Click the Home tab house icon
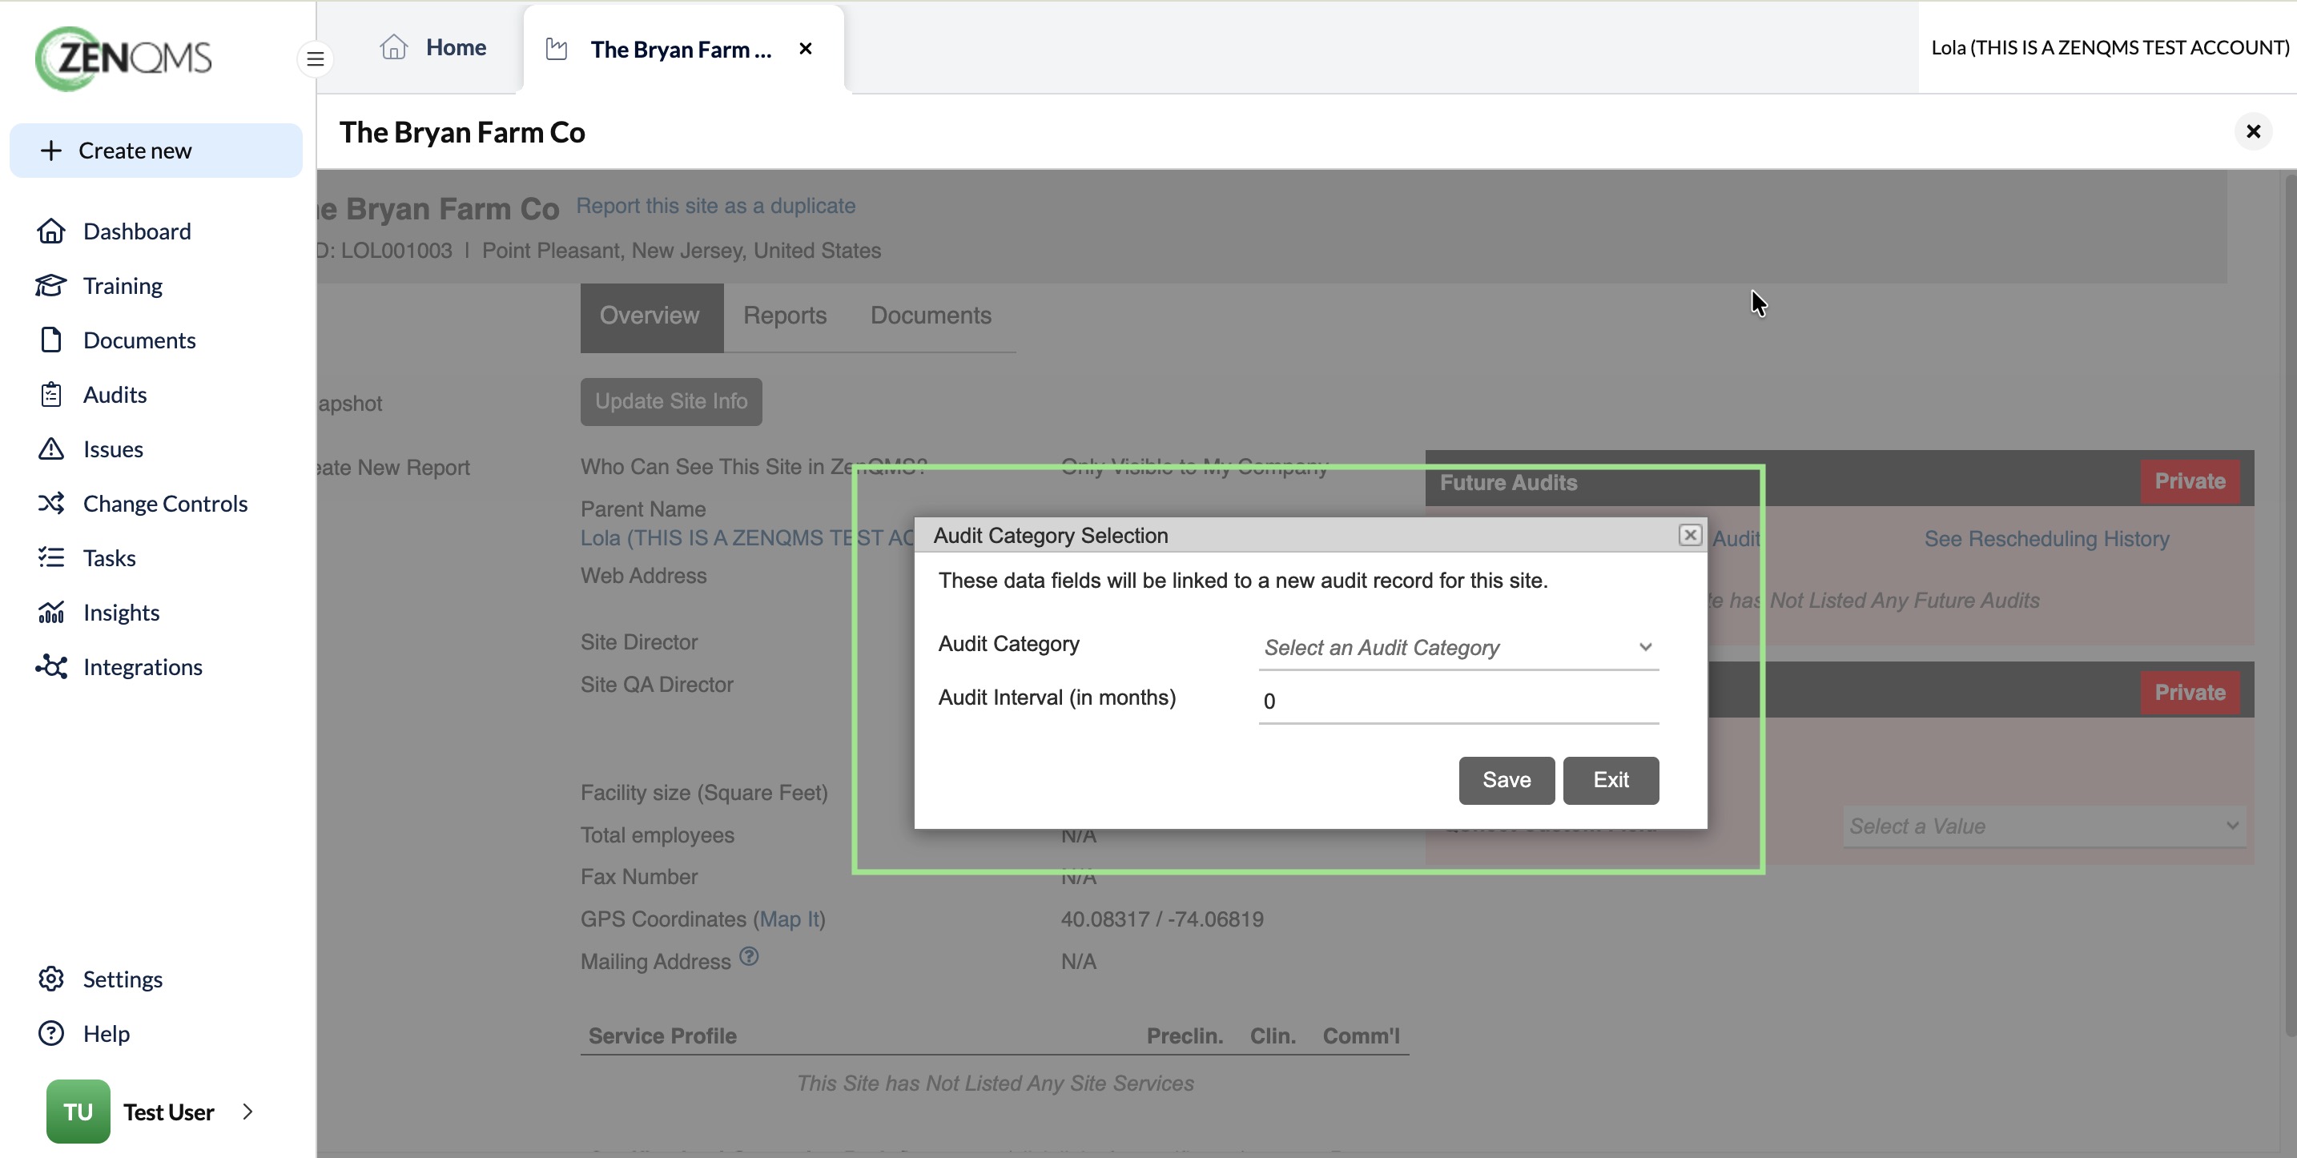Screen dimensions: 2297x1158 [x=393, y=47]
